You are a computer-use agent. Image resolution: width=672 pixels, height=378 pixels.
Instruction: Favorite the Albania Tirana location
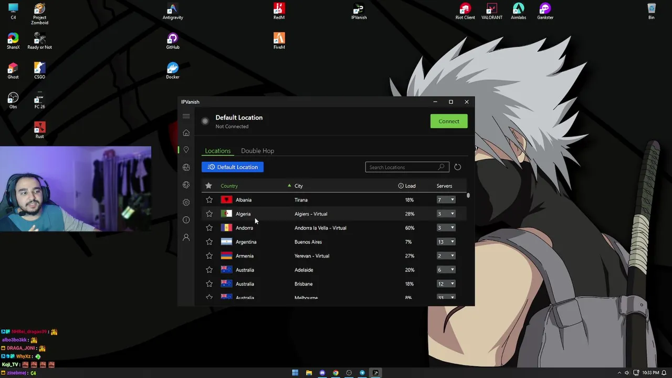(x=209, y=199)
